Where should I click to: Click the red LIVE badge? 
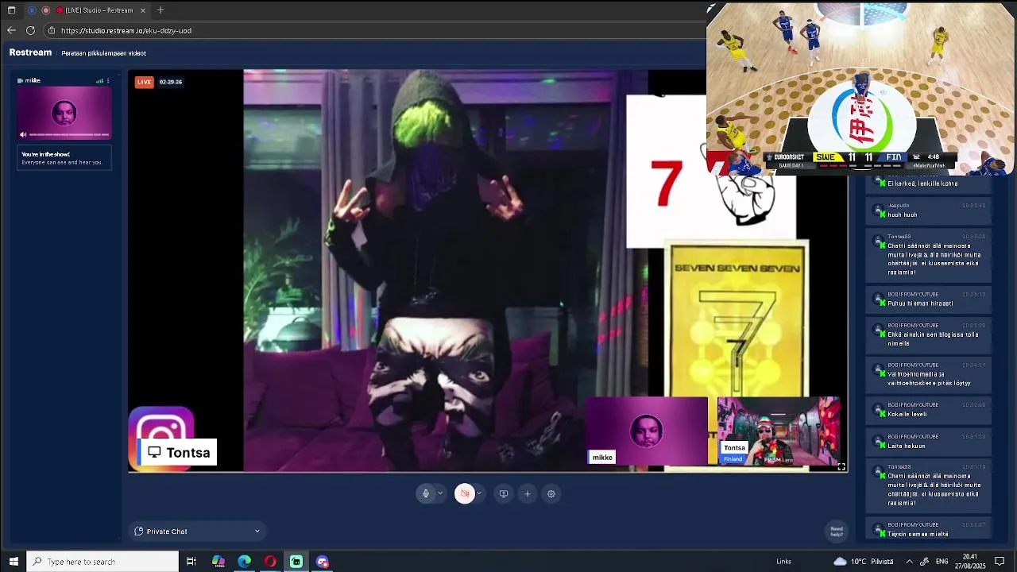coord(144,82)
